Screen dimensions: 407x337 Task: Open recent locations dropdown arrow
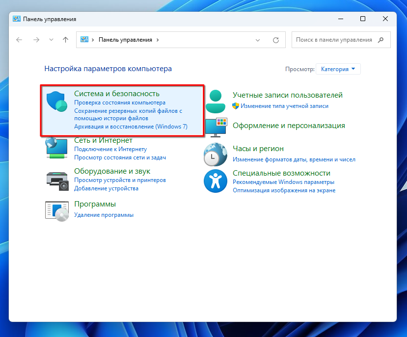[x=51, y=40]
